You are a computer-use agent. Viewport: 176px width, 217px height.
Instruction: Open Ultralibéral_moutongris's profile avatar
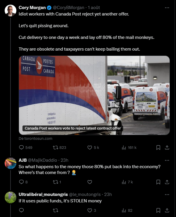[11, 197]
